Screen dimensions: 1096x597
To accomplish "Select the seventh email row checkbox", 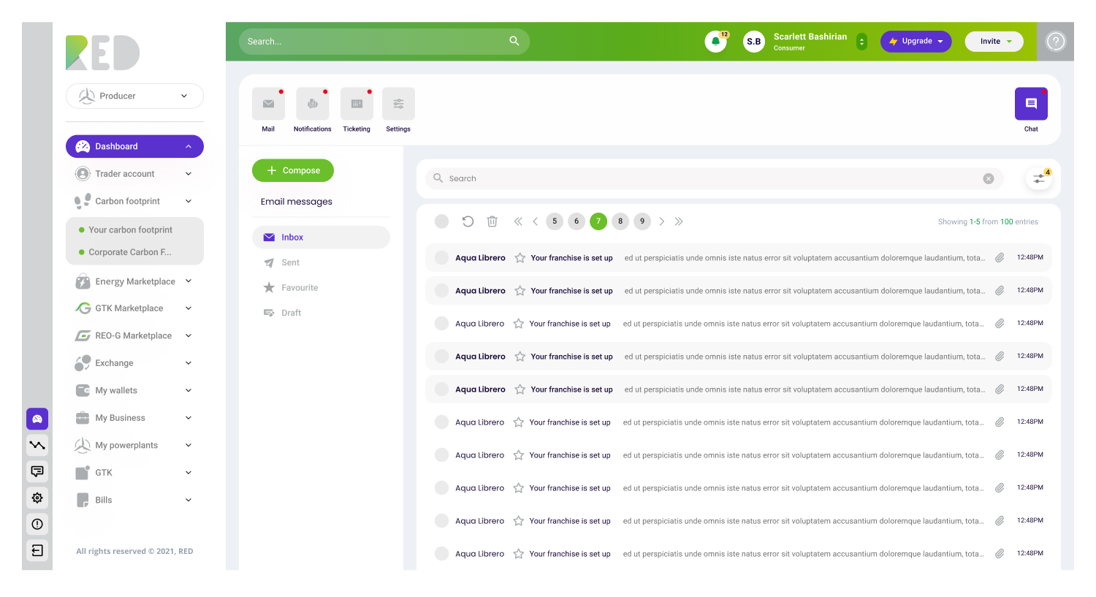I will tap(441, 455).
